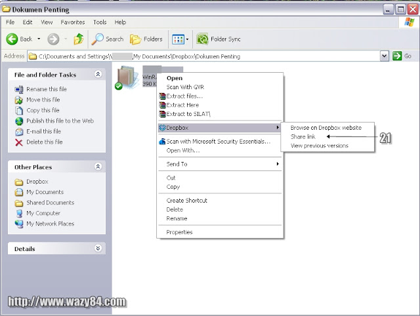Click the Rename this file link
Image resolution: width=420 pixels, height=316 pixels.
47,89
